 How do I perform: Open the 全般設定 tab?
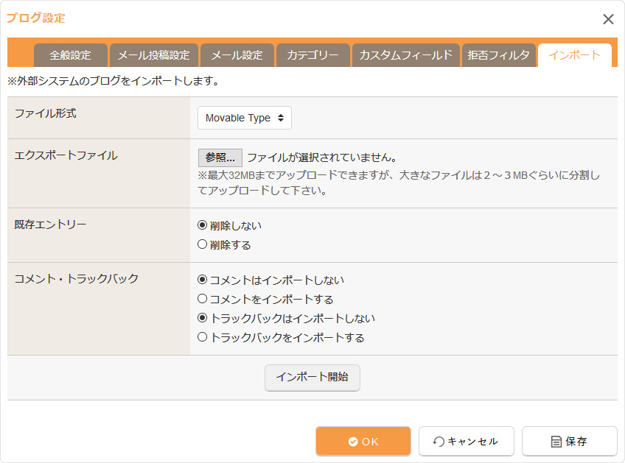(71, 55)
